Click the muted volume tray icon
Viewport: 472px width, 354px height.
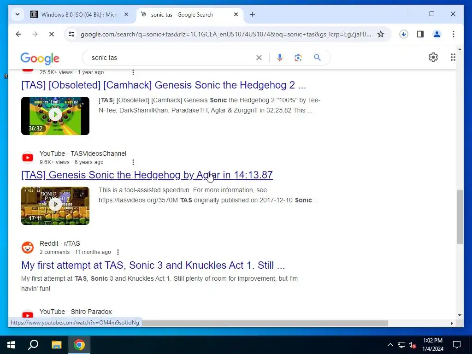pyautogui.click(x=413, y=345)
